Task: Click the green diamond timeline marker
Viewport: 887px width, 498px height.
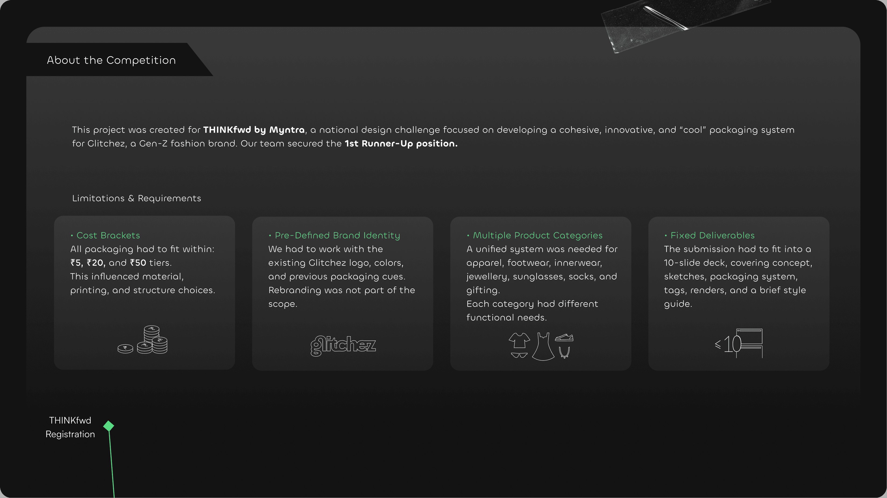Action: [108, 426]
